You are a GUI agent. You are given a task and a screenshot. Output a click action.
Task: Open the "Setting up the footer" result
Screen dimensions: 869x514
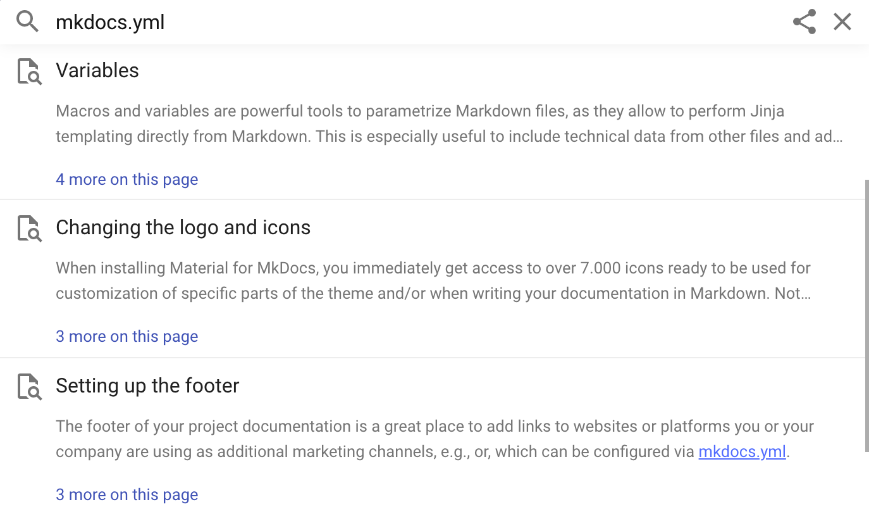click(x=147, y=385)
